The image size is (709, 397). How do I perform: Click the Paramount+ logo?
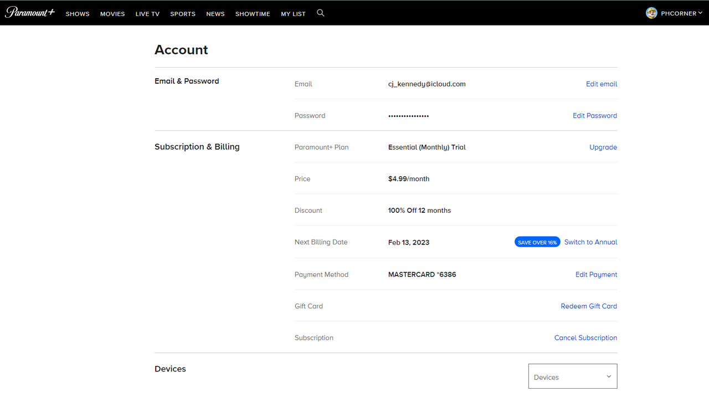point(30,12)
